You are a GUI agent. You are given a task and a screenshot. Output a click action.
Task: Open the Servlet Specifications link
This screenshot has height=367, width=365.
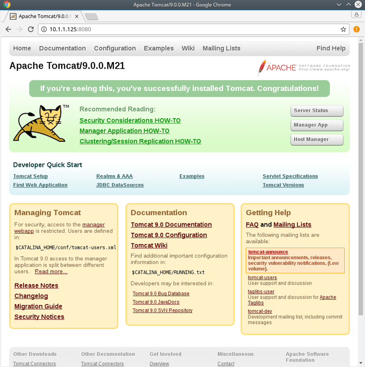(290, 176)
